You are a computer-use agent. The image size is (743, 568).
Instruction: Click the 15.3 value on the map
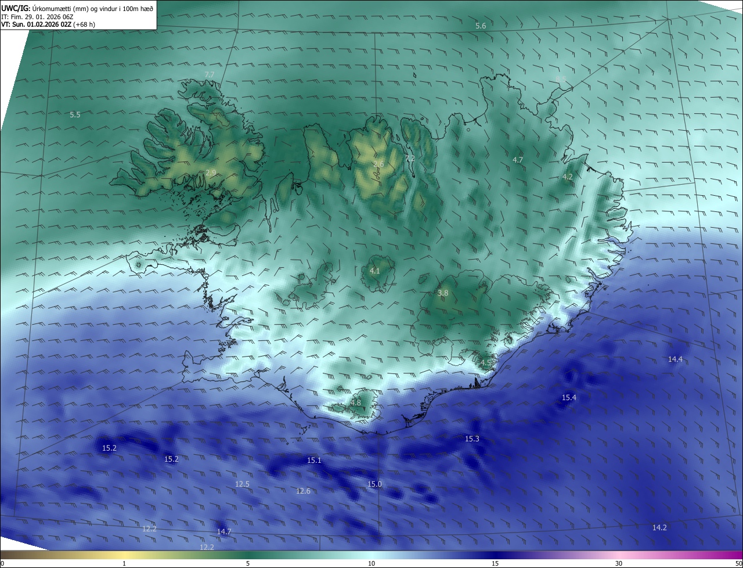472,438
